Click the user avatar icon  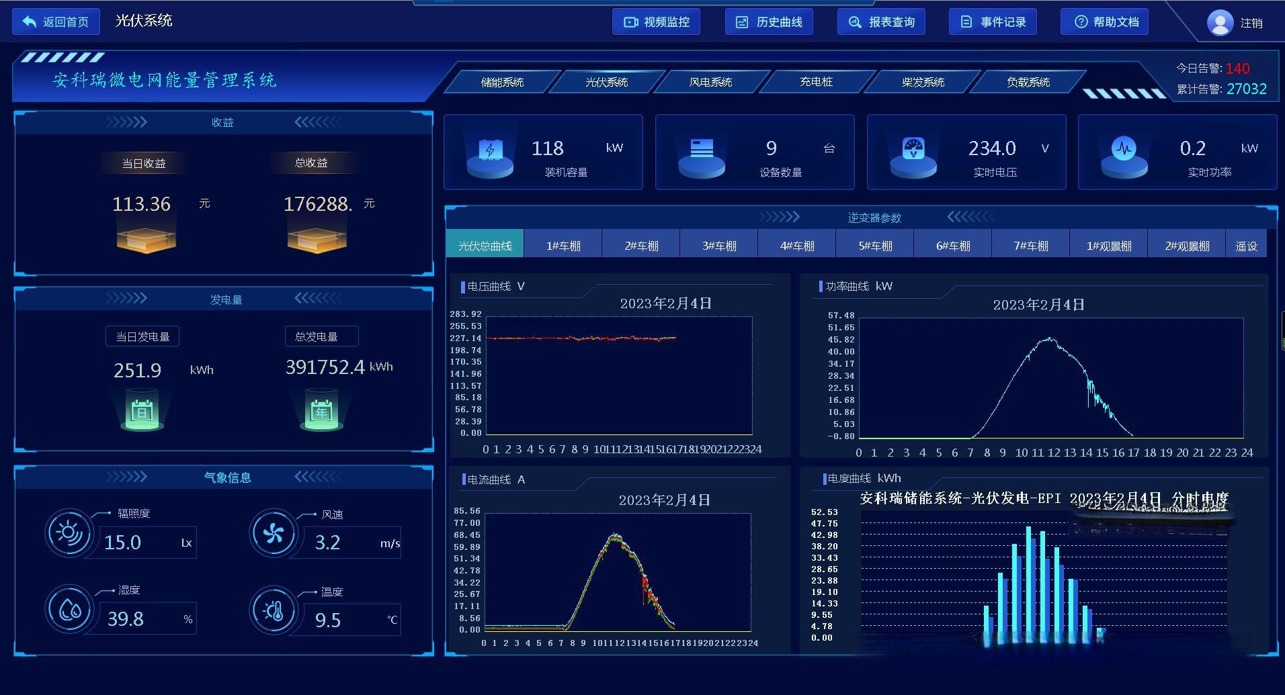(1219, 23)
